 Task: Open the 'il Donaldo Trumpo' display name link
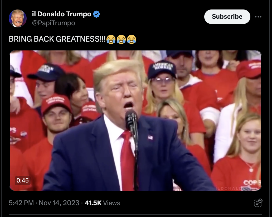click(x=62, y=14)
